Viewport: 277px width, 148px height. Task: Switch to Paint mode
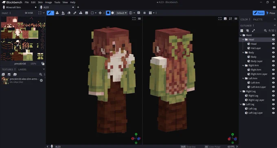(258, 13)
